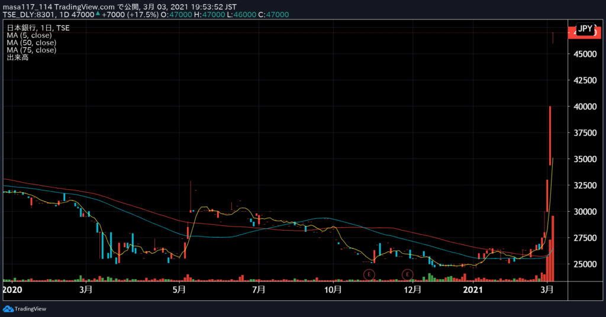This screenshot has width=606, height=317.
Task: Click the earnings E marker just after 10月
Action: (369, 274)
